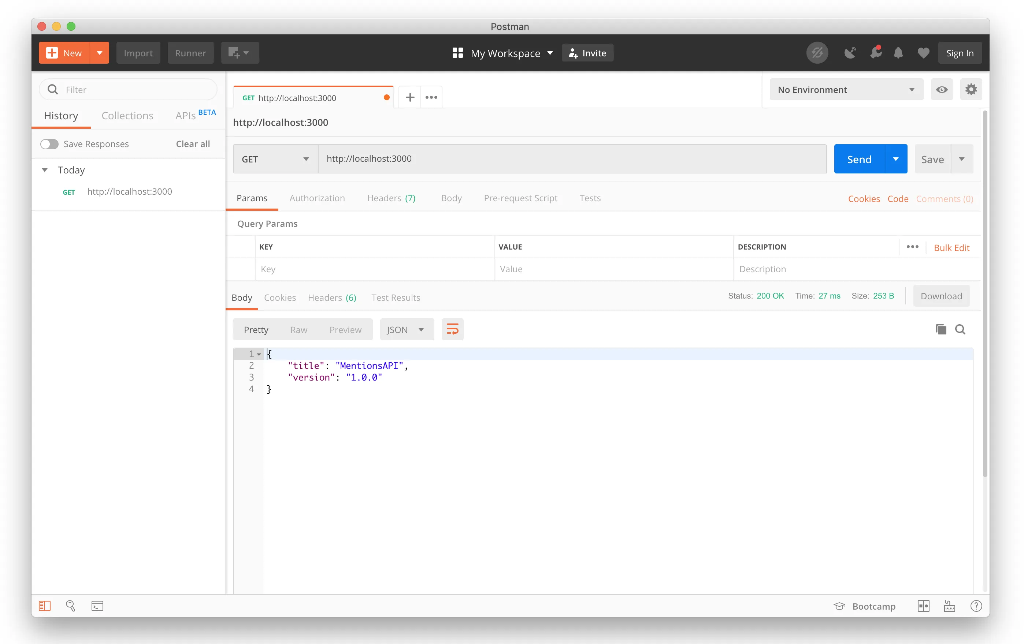Copy the response body using the copy icon
The height and width of the screenshot is (644, 1024).
(x=942, y=329)
